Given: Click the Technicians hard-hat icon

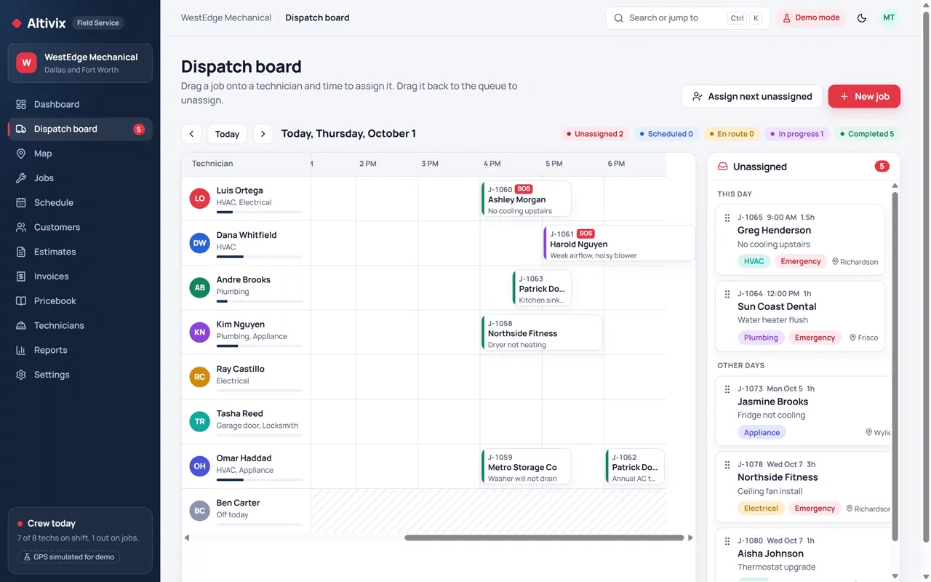Looking at the screenshot, I should [21, 325].
